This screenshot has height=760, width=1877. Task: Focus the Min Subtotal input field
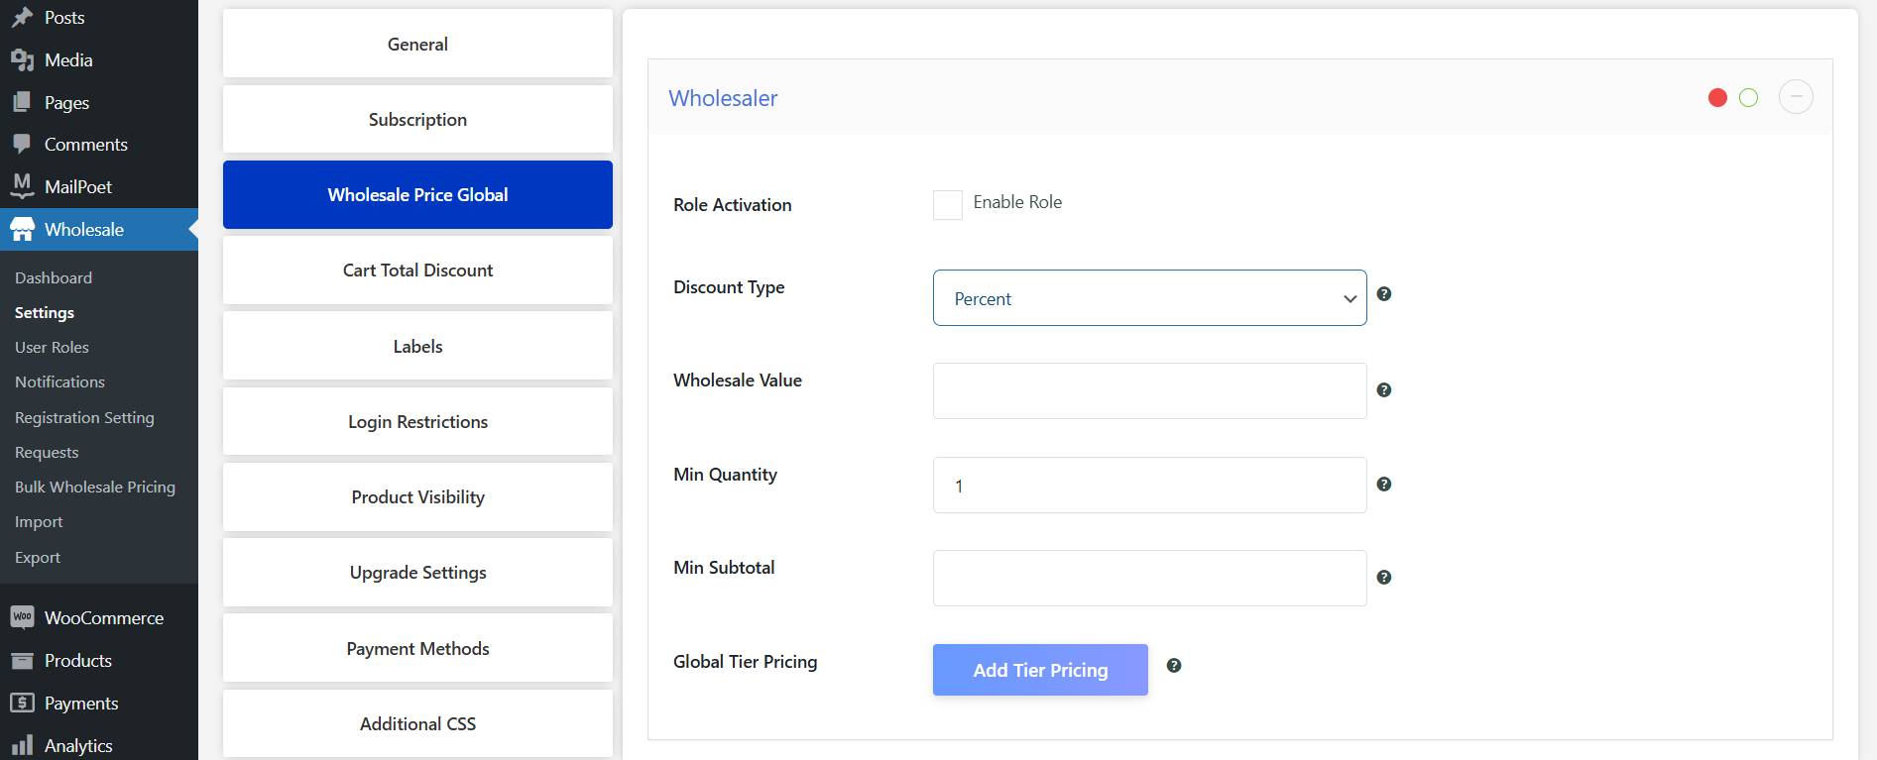pos(1150,578)
